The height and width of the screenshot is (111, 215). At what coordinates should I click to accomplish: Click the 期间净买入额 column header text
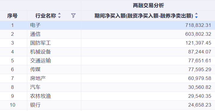[x=144, y=16]
